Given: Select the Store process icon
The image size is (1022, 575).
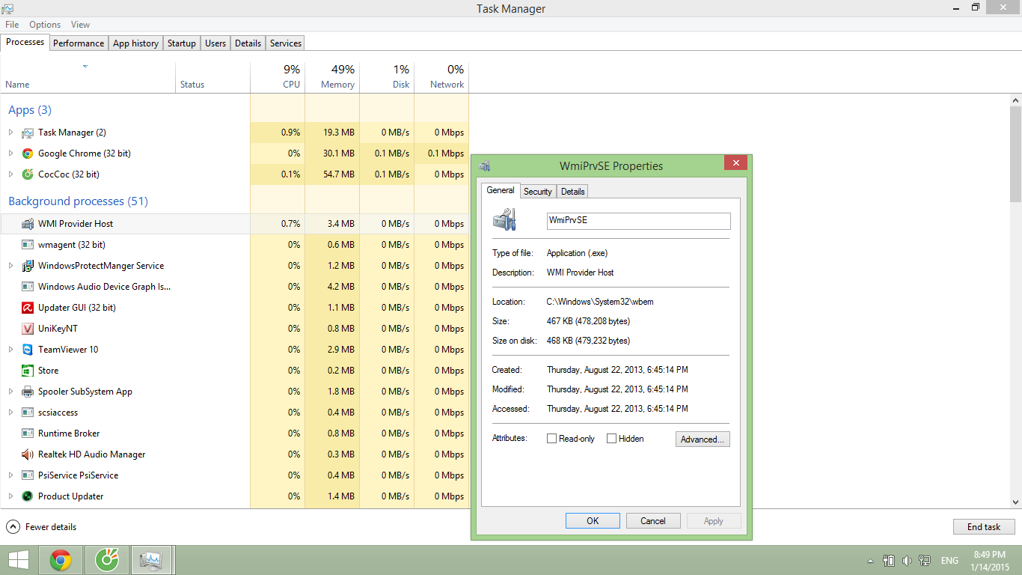Looking at the screenshot, I should 28,371.
